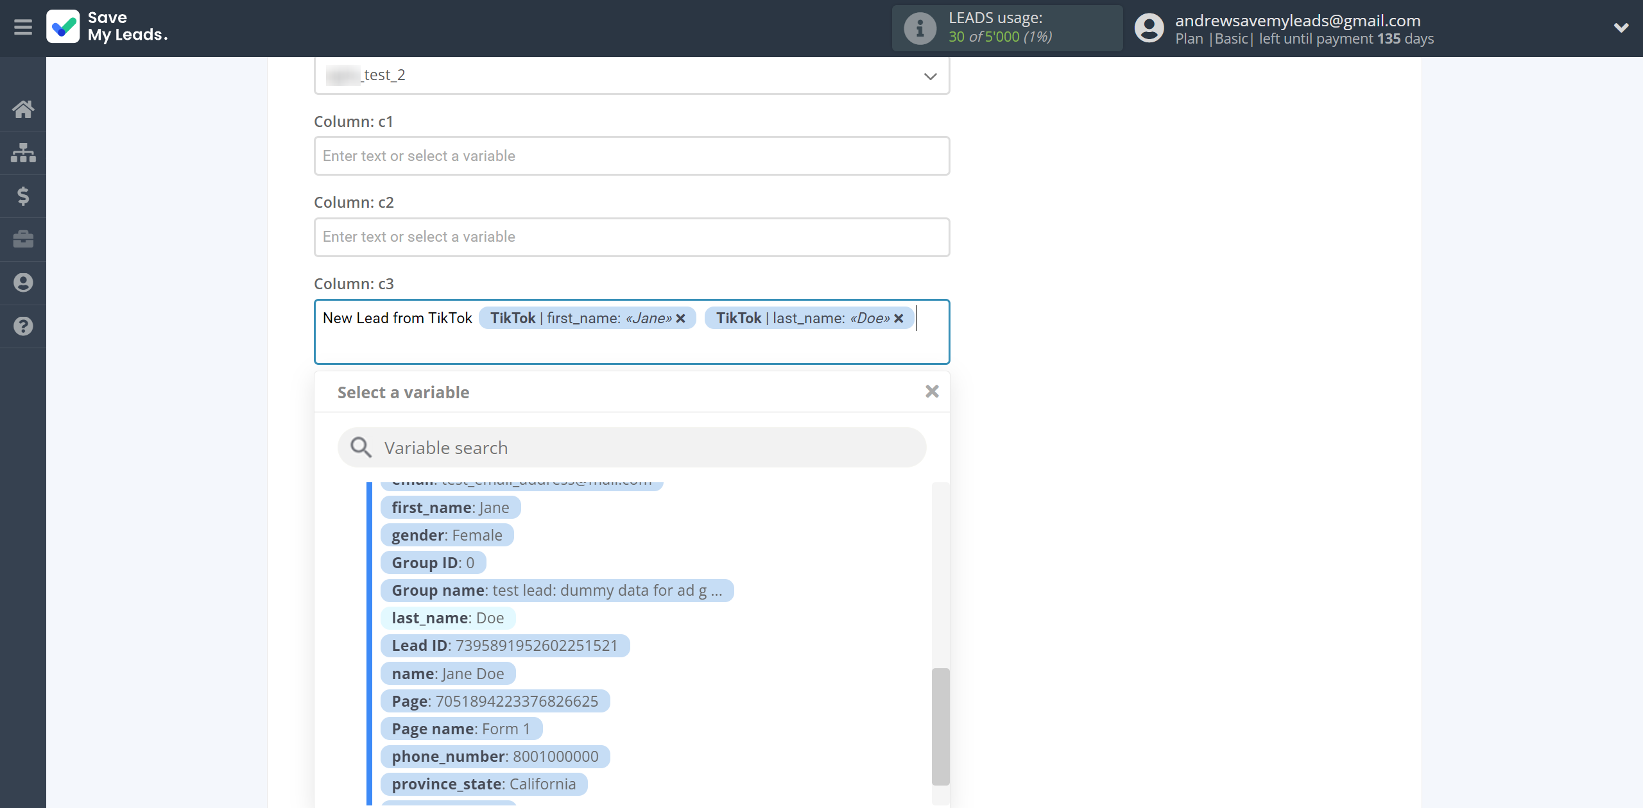The height and width of the screenshot is (808, 1643).
Task: Select the province_state: California variable
Action: point(484,784)
